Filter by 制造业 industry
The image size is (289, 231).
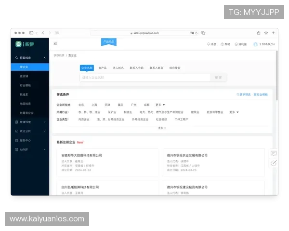(x=128, y=112)
